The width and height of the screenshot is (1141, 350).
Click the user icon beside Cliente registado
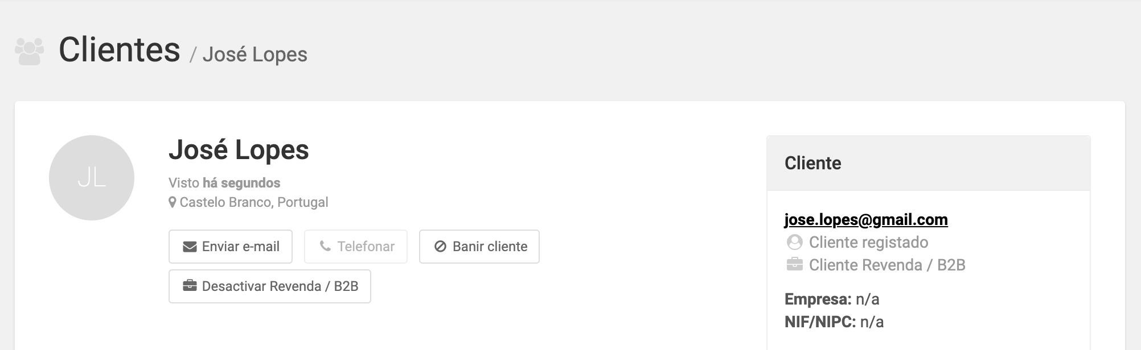coord(794,243)
